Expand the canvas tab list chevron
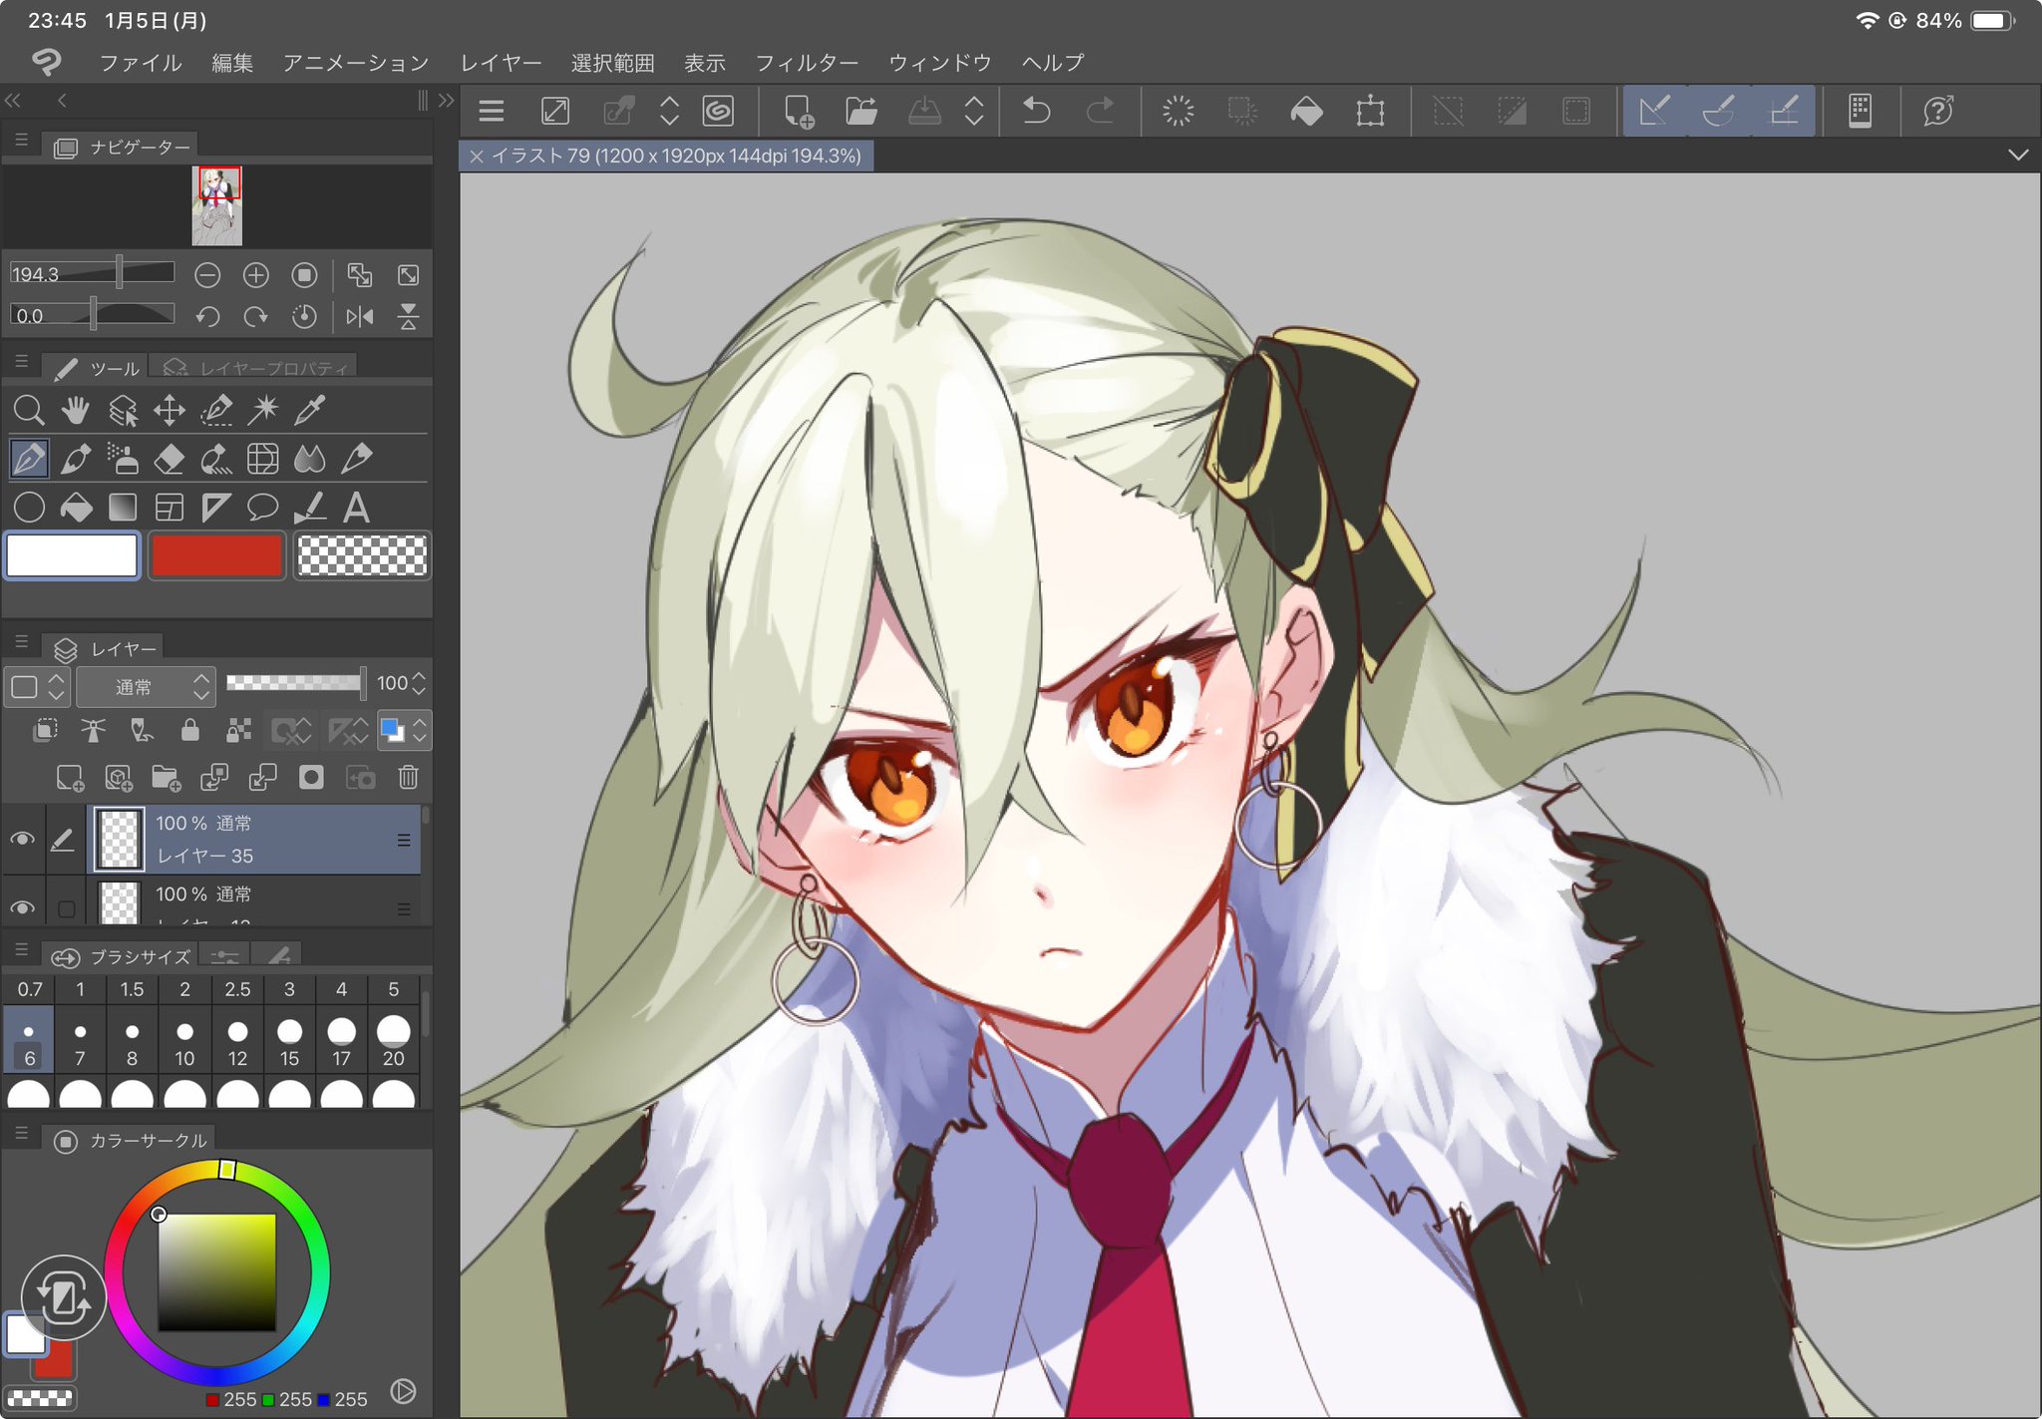Screen dimensions: 2042x1419 coord(2017,155)
